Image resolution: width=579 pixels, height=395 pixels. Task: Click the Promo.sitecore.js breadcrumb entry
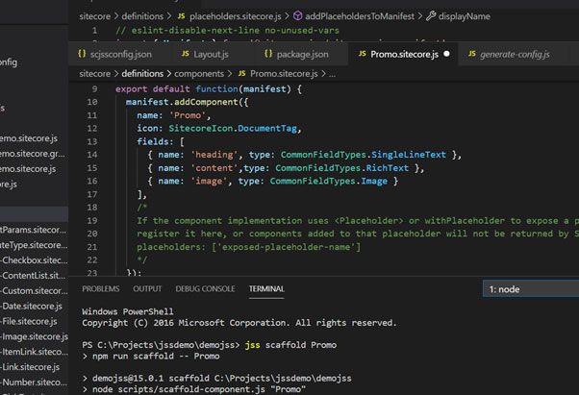tap(284, 74)
